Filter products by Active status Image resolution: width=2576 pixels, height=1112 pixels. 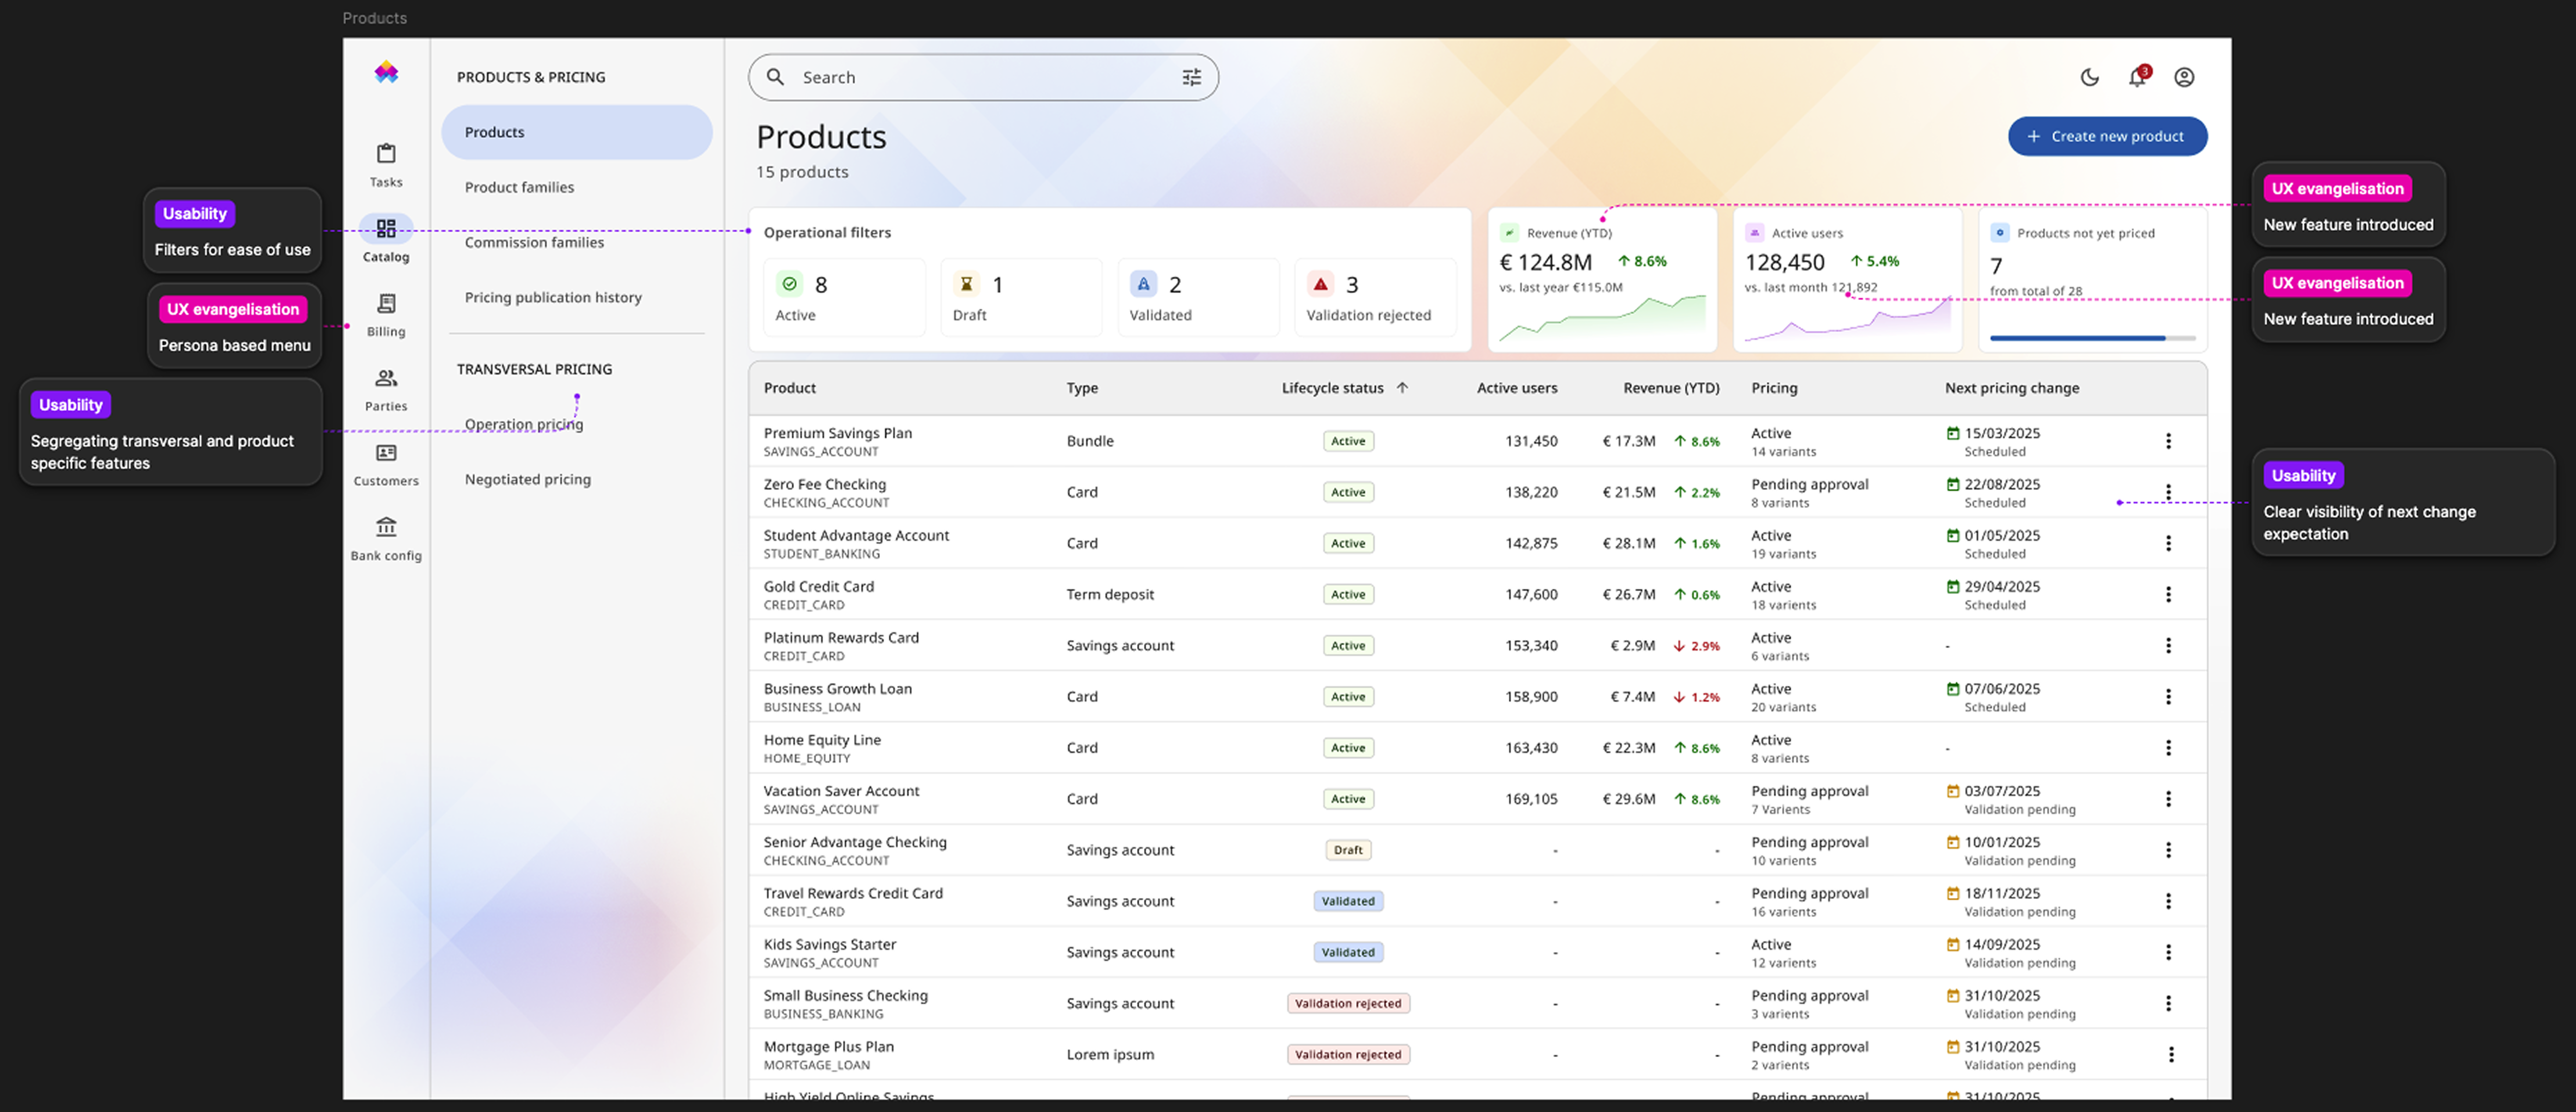[x=844, y=298]
